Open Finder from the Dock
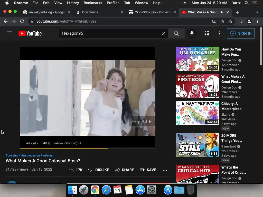Image resolution: width=263 pixels, height=197 pixels. (x=72, y=190)
